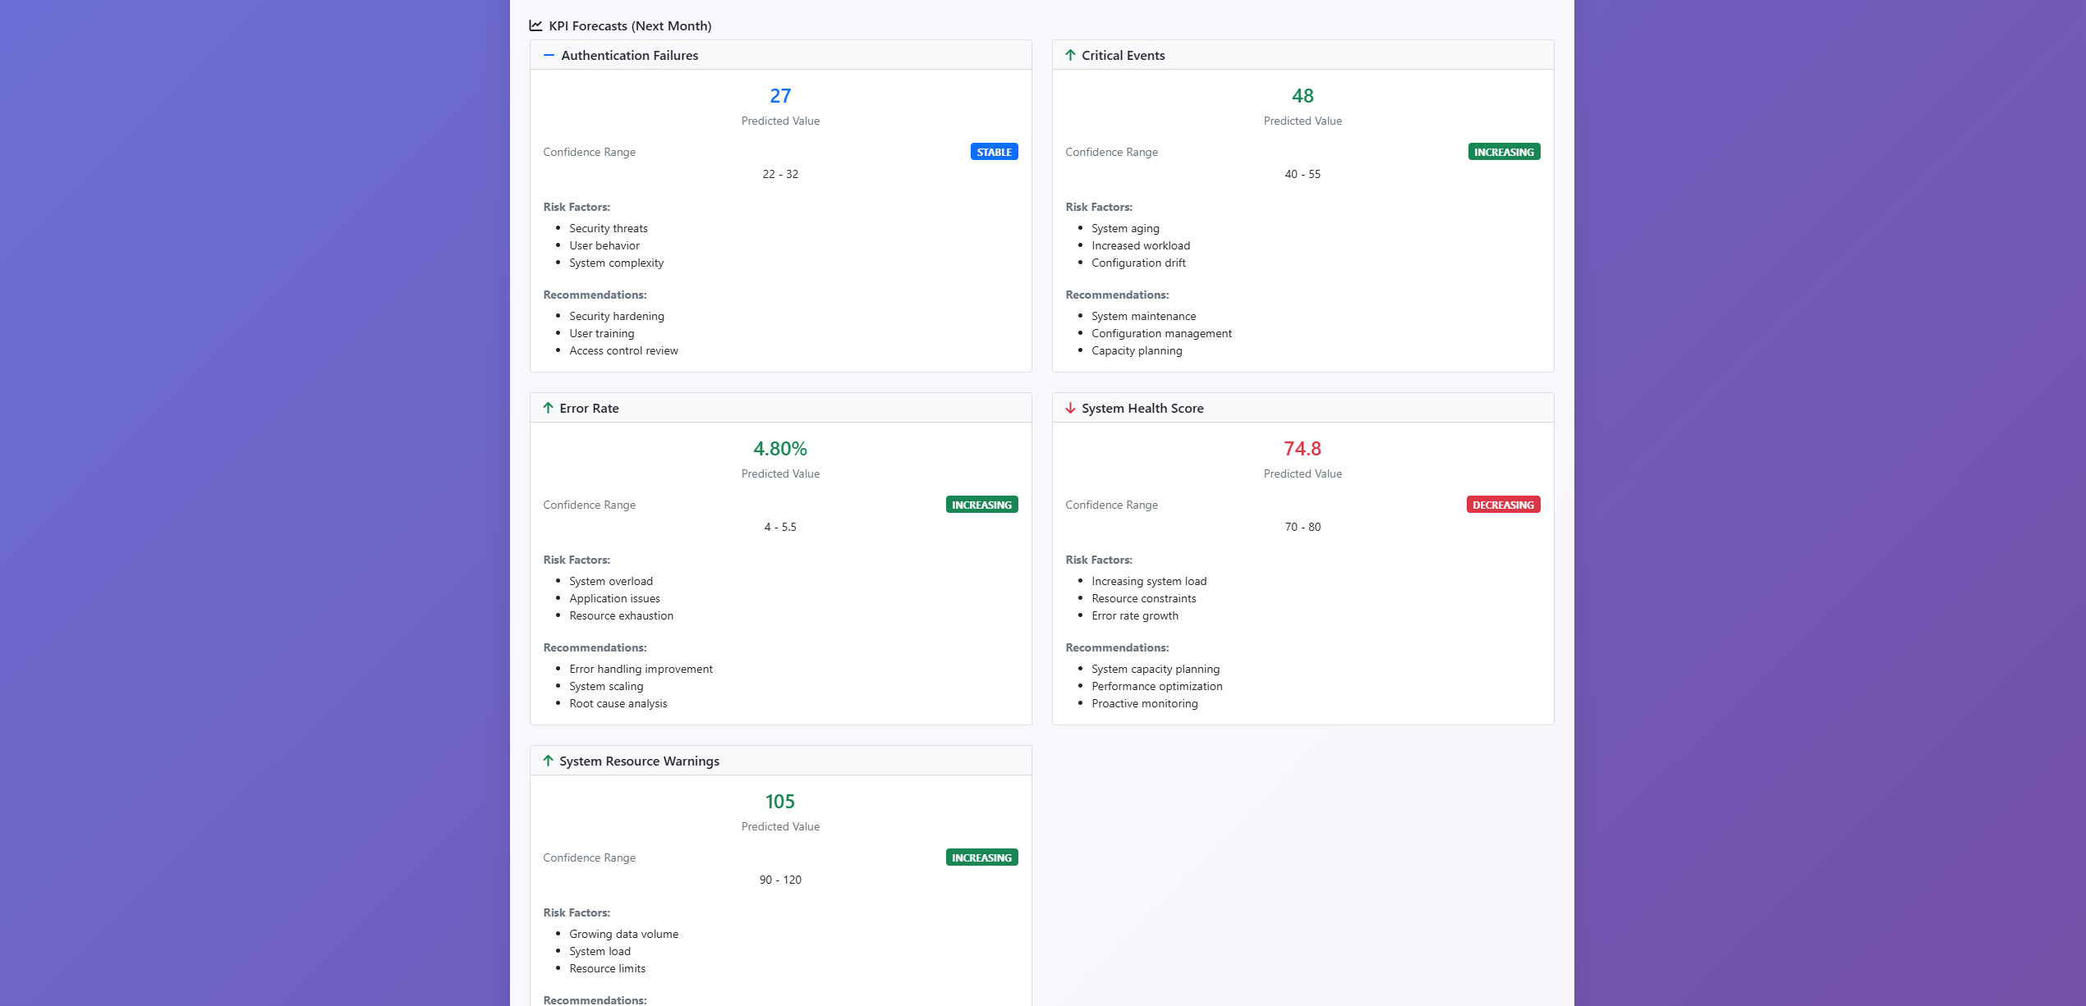
Task: Click the up arrow beside System Resource Warnings
Action: [x=548, y=761]
